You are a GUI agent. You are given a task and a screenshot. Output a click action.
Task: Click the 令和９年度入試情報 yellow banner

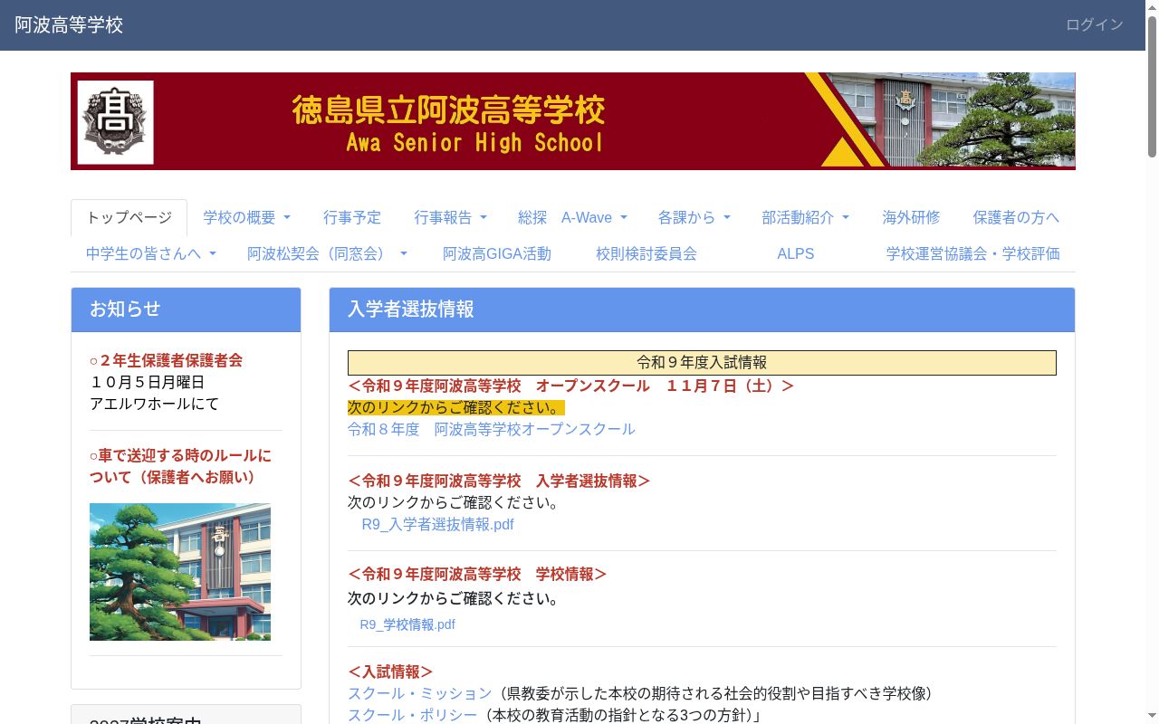tap(702, 363)
